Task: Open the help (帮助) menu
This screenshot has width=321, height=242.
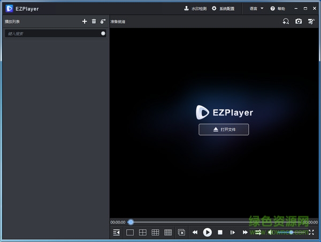Action: pyautogui.click(x=278, y=9)
